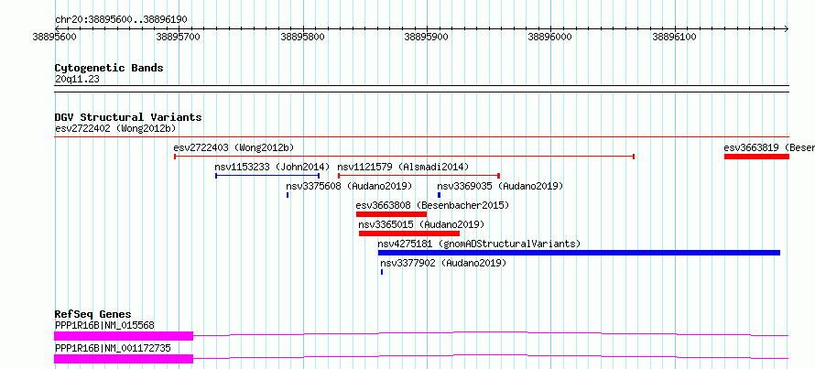Click the nsv3365015 thick red bar
The width and height of the screenshot is (815, 369).
pos(409,233)
